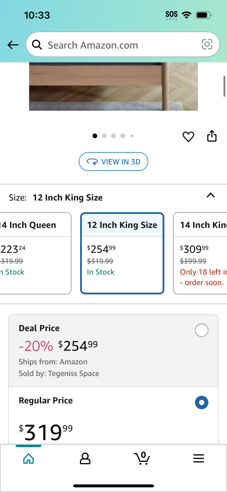Tap the back arrow icon
Viewport: 227px width, 492px height.
(x=13, y=45)
